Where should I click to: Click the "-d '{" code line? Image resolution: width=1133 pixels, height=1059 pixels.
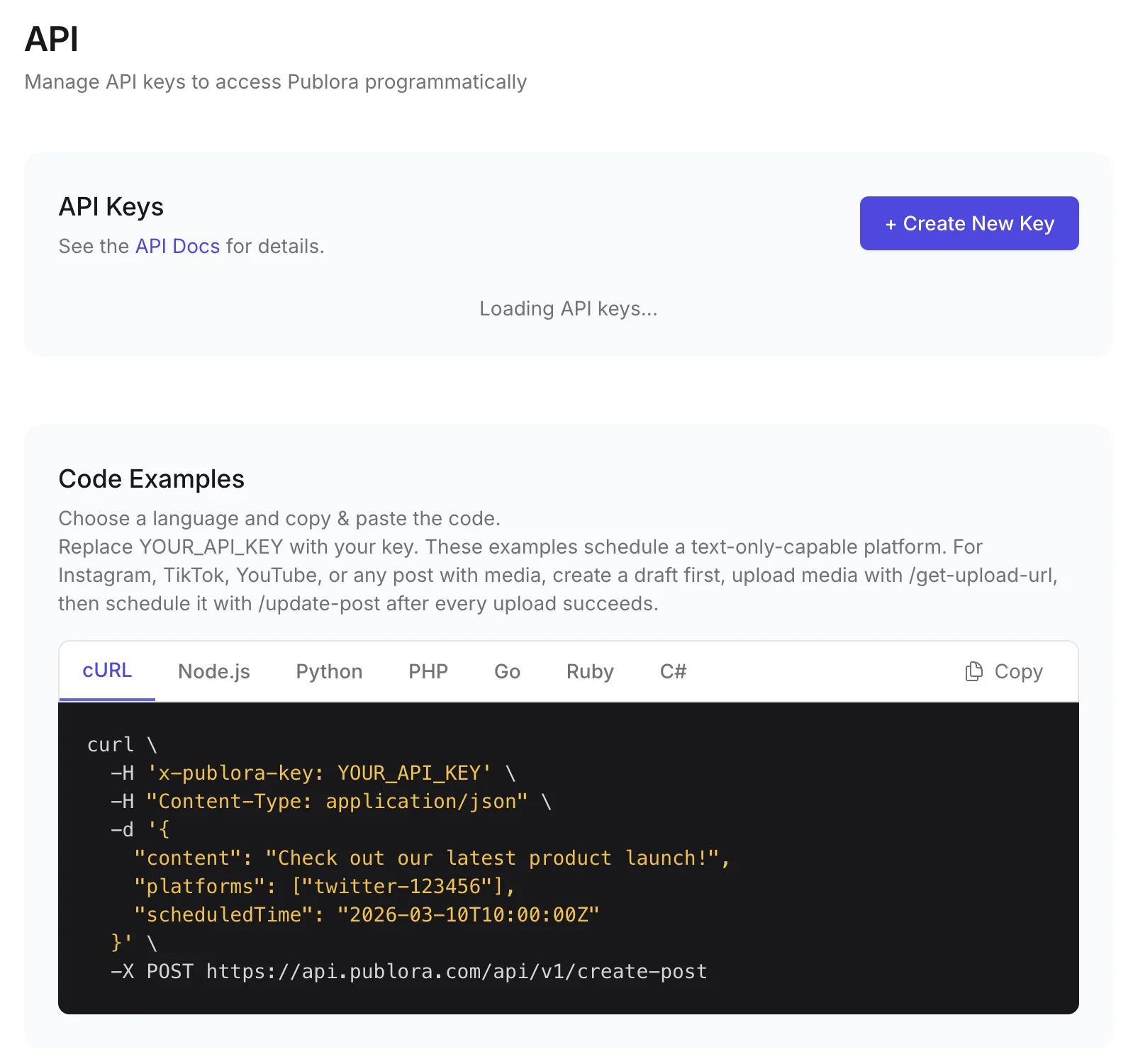140,829
